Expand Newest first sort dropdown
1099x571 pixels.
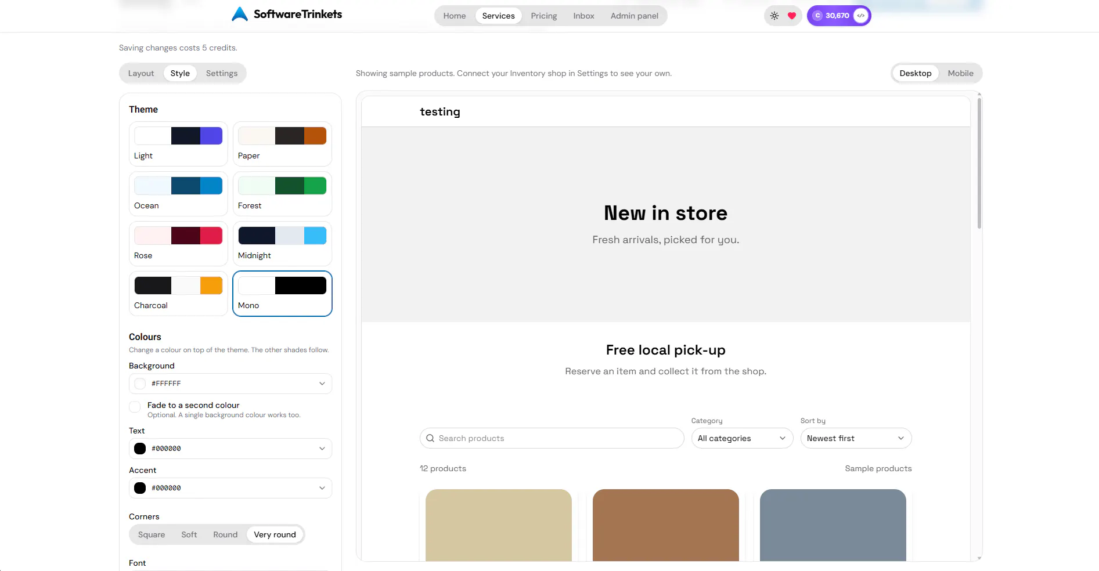[856, 438]
